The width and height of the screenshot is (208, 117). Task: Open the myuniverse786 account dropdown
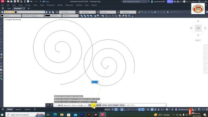coord(159,2)
